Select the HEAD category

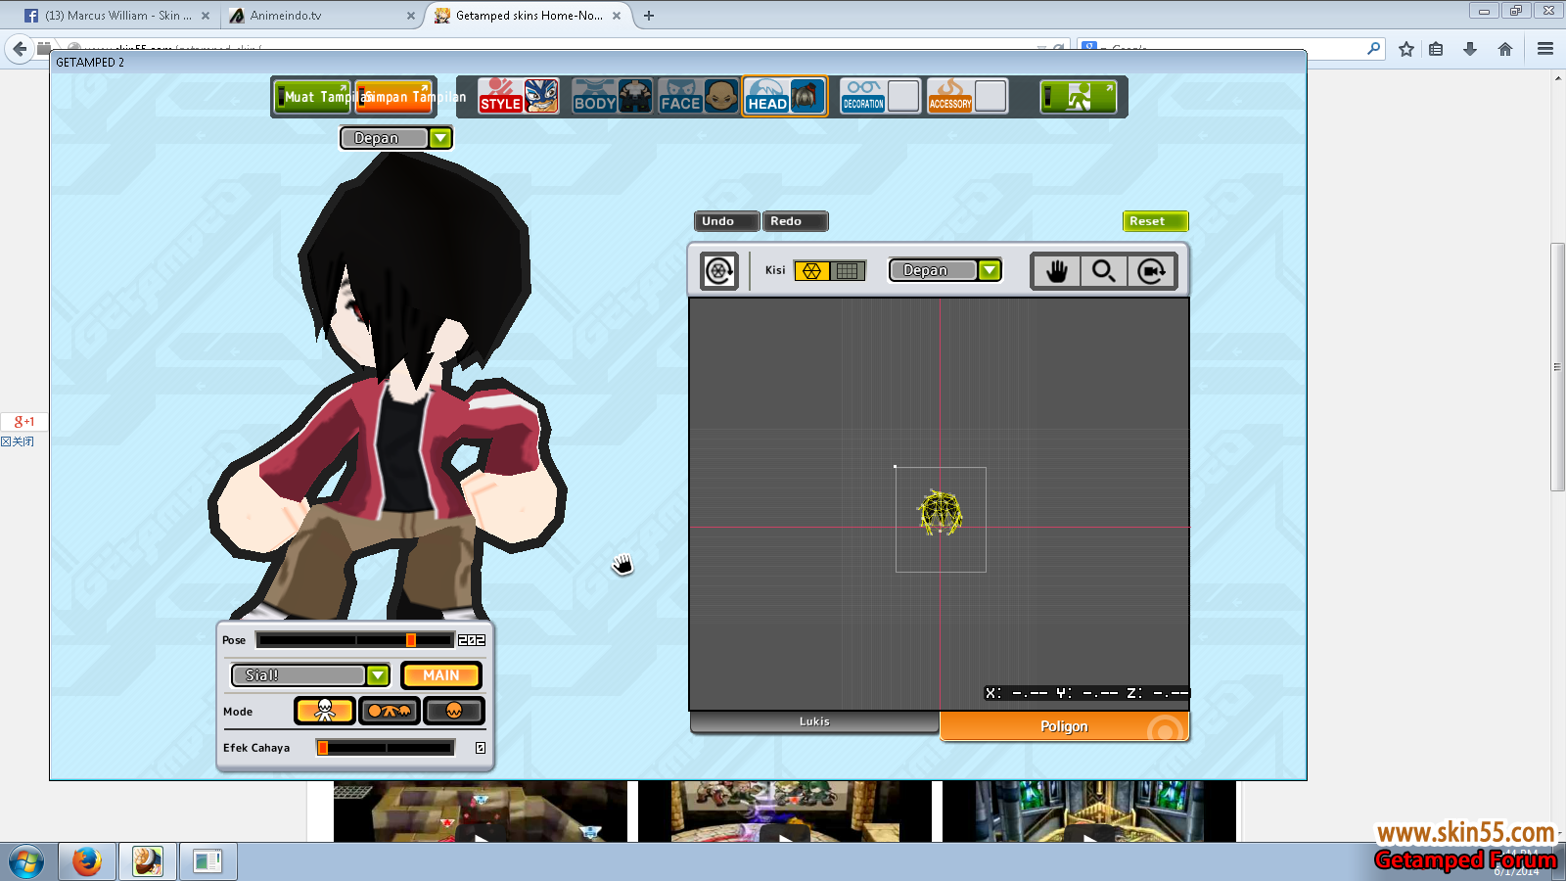click(x=785, y=96)
